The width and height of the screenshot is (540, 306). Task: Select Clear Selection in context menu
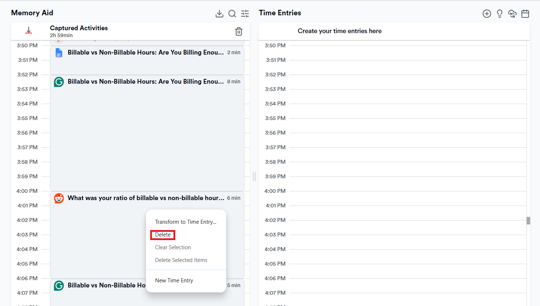173,247
